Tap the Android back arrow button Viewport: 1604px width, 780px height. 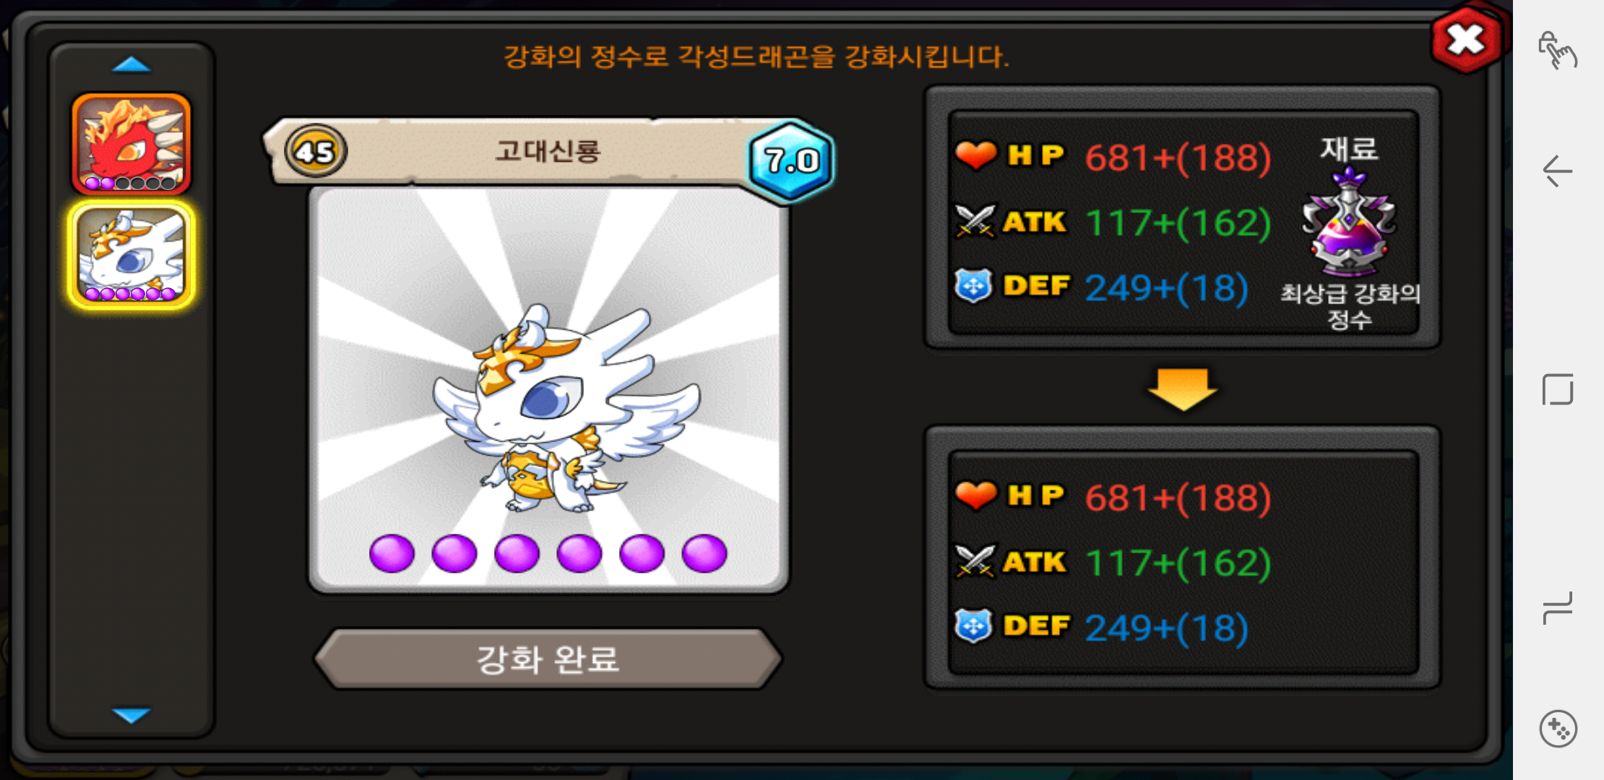point(1558,172)
